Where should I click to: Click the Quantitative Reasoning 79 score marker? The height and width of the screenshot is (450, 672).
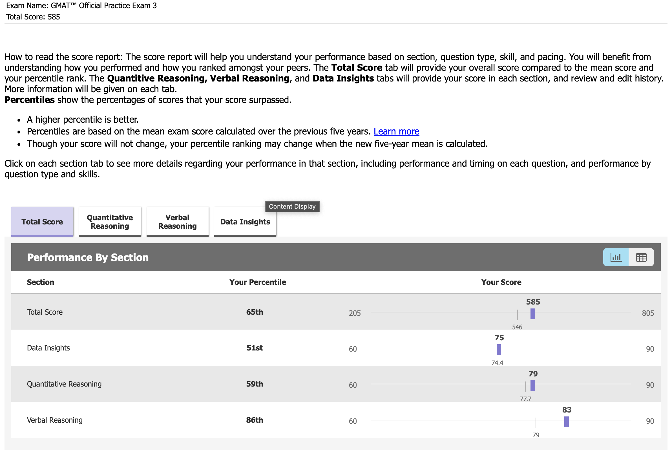tap(532, 386)
